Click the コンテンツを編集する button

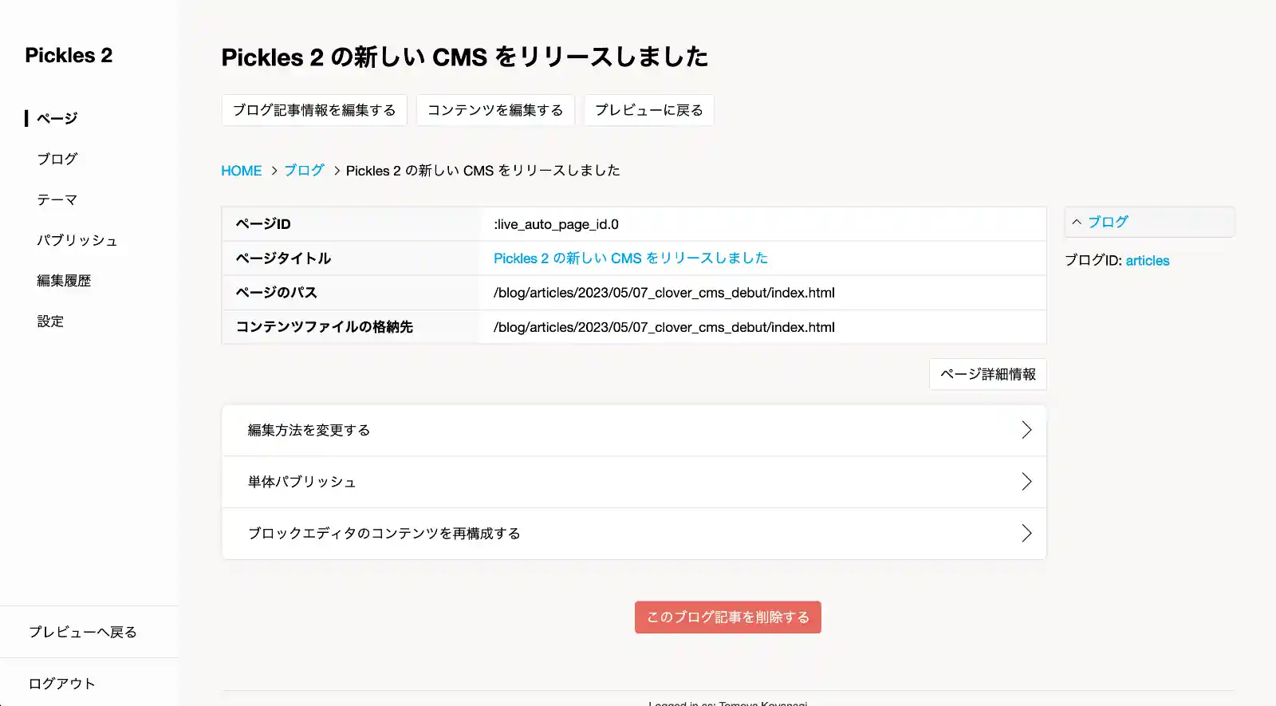pos(495,110)
